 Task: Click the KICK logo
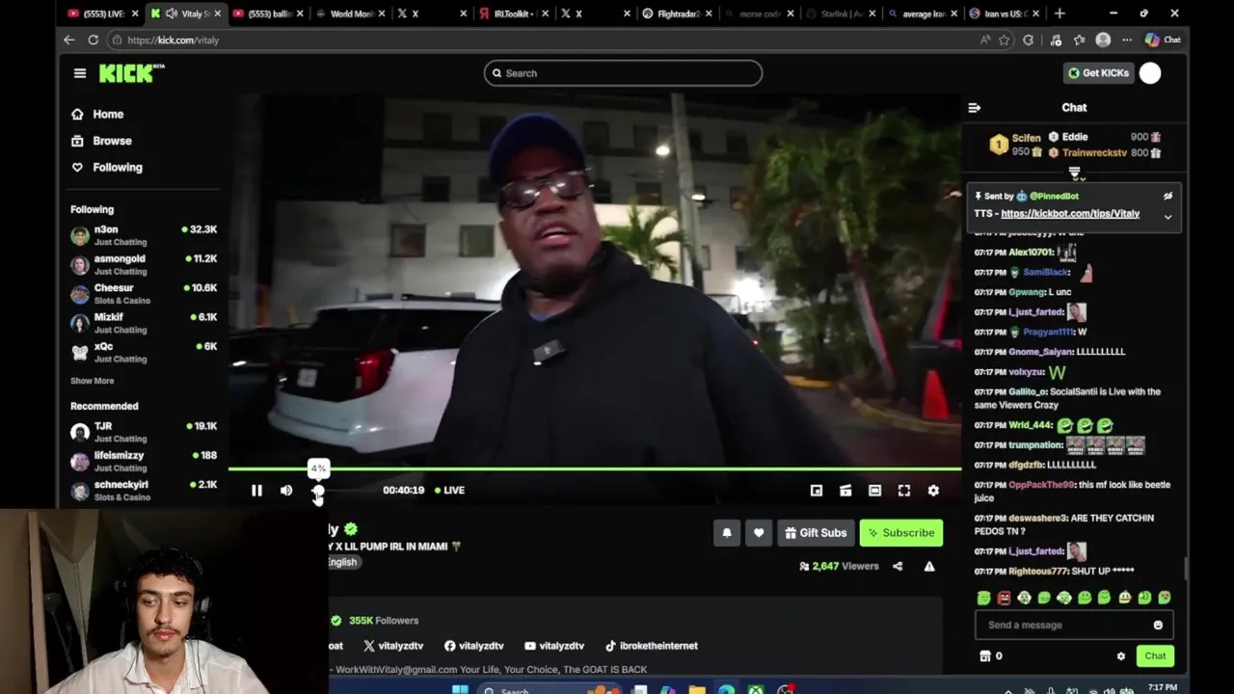pos(132,73)
